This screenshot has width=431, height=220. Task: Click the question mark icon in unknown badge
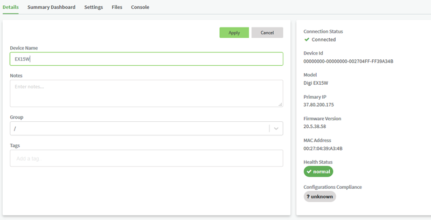[x=308, y=197]
